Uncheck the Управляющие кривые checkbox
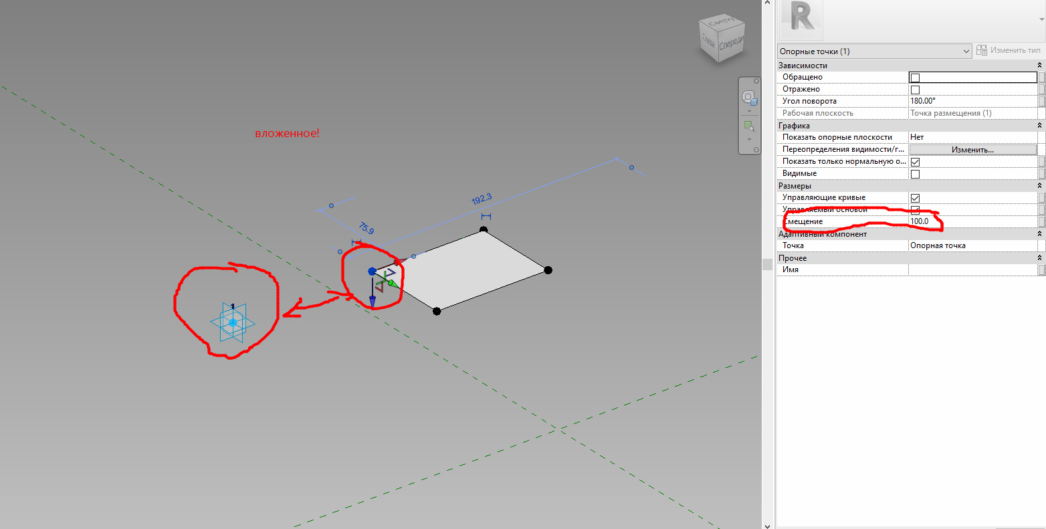Viewport: 1046px width, 529px height. [915, 198]
